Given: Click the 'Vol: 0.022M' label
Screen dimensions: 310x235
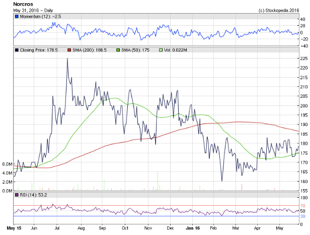Looking at the screenshot, I should pyautogui.click(x=175, y=50).
